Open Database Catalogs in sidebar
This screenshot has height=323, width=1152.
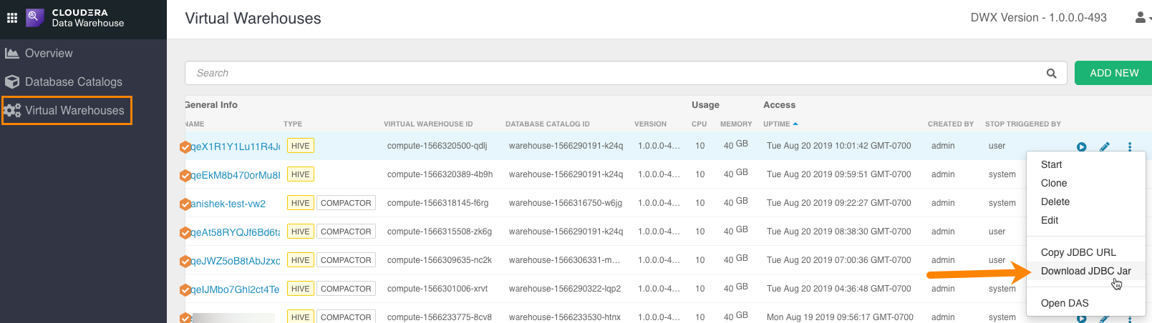tap(73, 81)
